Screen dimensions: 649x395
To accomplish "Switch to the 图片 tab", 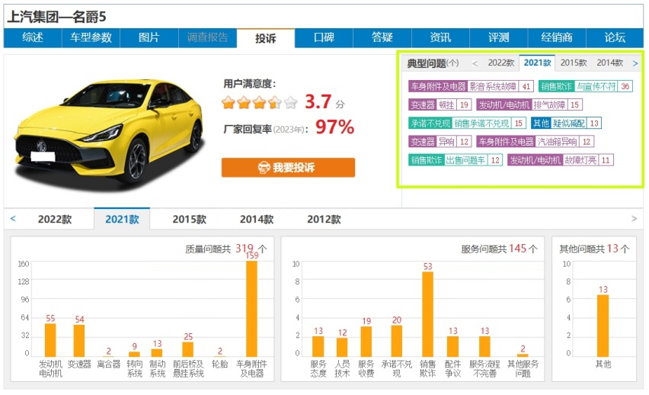I will tap(149, 37).
